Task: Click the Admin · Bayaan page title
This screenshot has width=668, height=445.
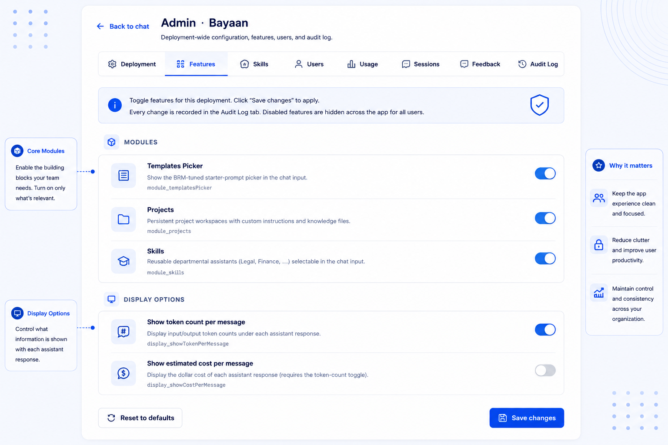Action: pyautogui.click(x=205, y=23)
